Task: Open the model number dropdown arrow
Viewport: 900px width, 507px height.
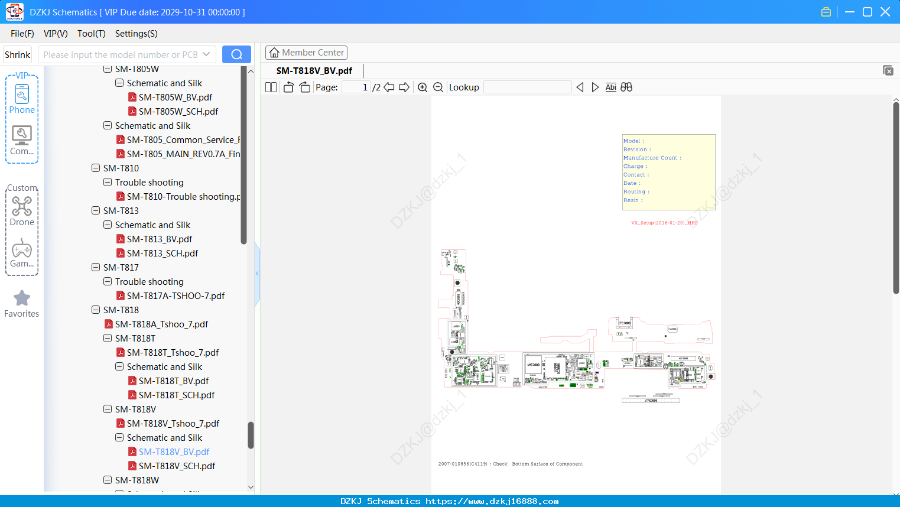Action: 206,54
